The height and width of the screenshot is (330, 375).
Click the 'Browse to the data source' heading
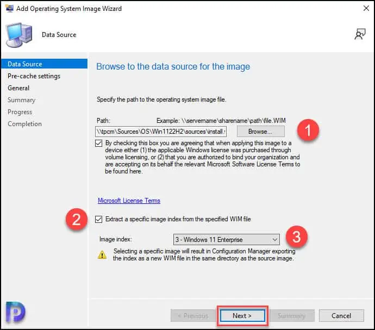(x=173, y=66)
